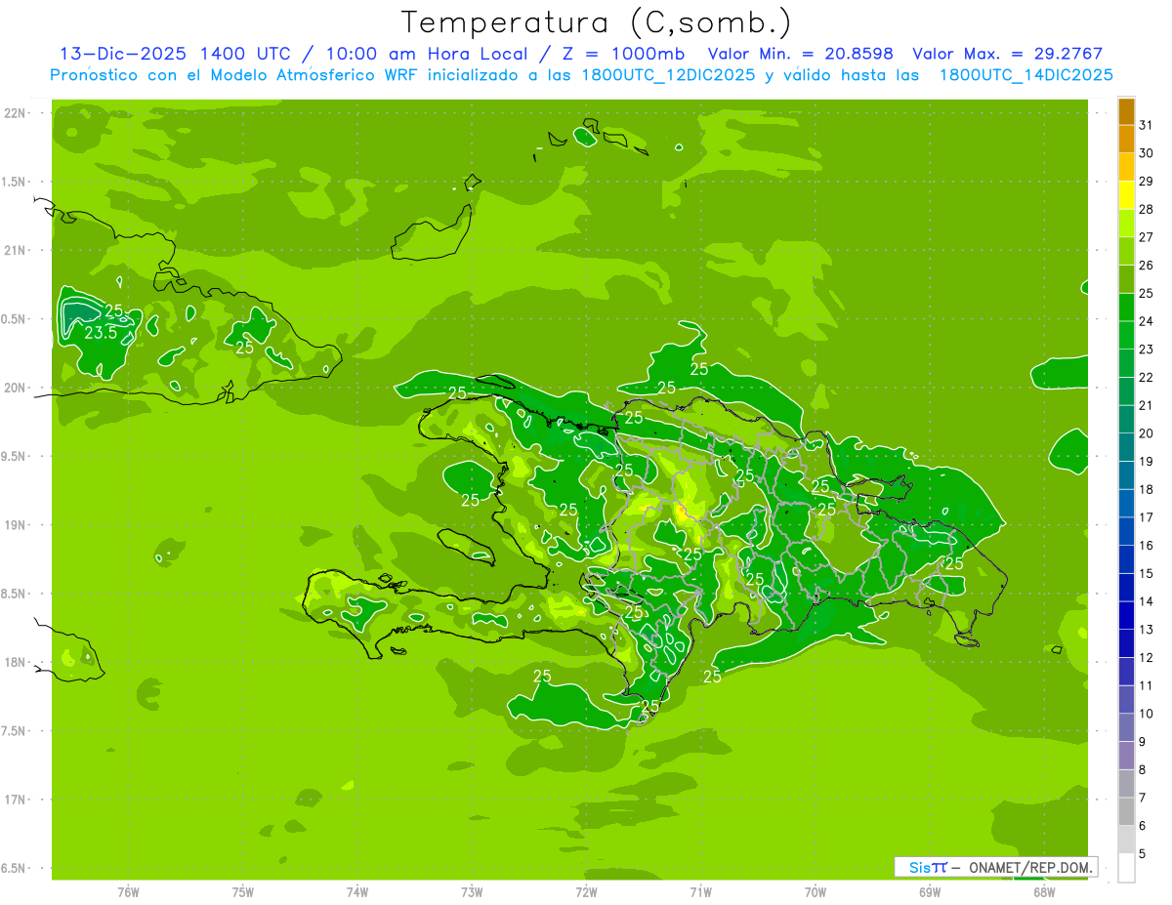Click the '22N' latitude label
1172x905 pixels.
(15, 113)
